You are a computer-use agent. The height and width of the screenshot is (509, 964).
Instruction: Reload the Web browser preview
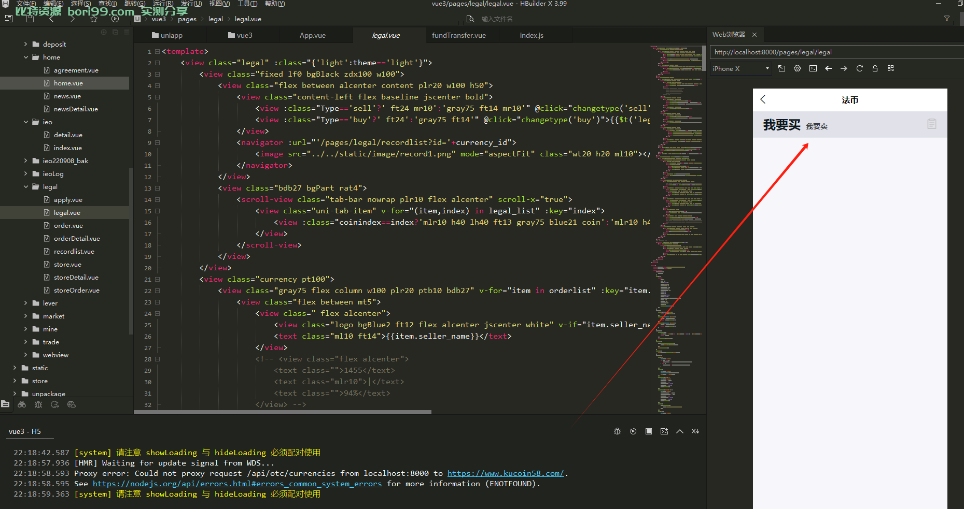860,68
